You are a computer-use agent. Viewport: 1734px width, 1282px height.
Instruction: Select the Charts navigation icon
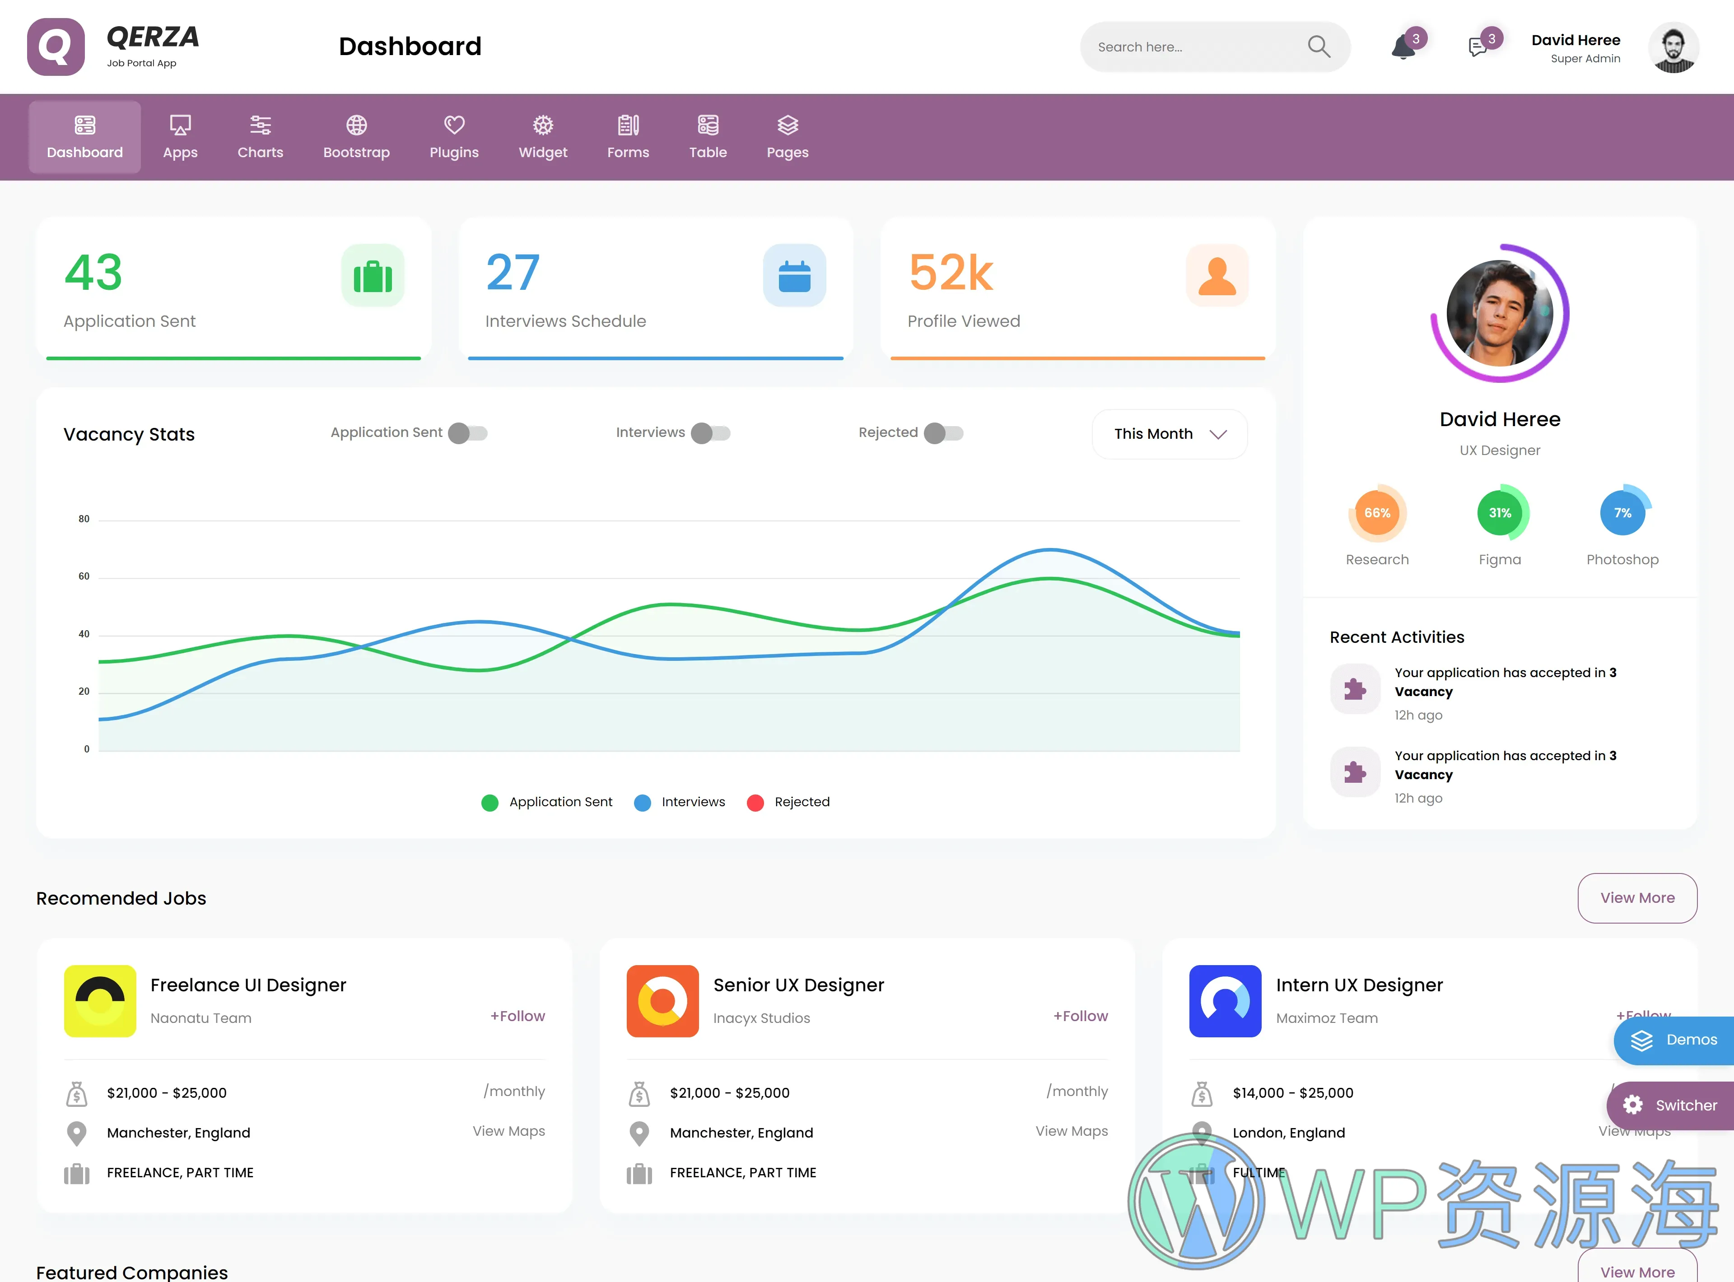[260, 125]
